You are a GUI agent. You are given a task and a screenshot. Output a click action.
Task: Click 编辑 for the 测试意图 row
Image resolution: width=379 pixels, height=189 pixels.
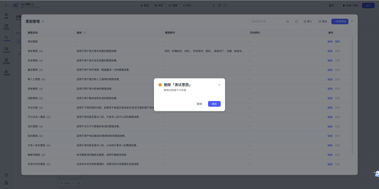pyautogui.click(x=330, y=41)
